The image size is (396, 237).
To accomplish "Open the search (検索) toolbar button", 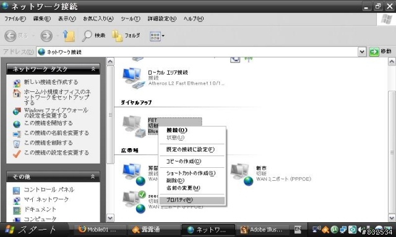I will click(x=93, y=36).
